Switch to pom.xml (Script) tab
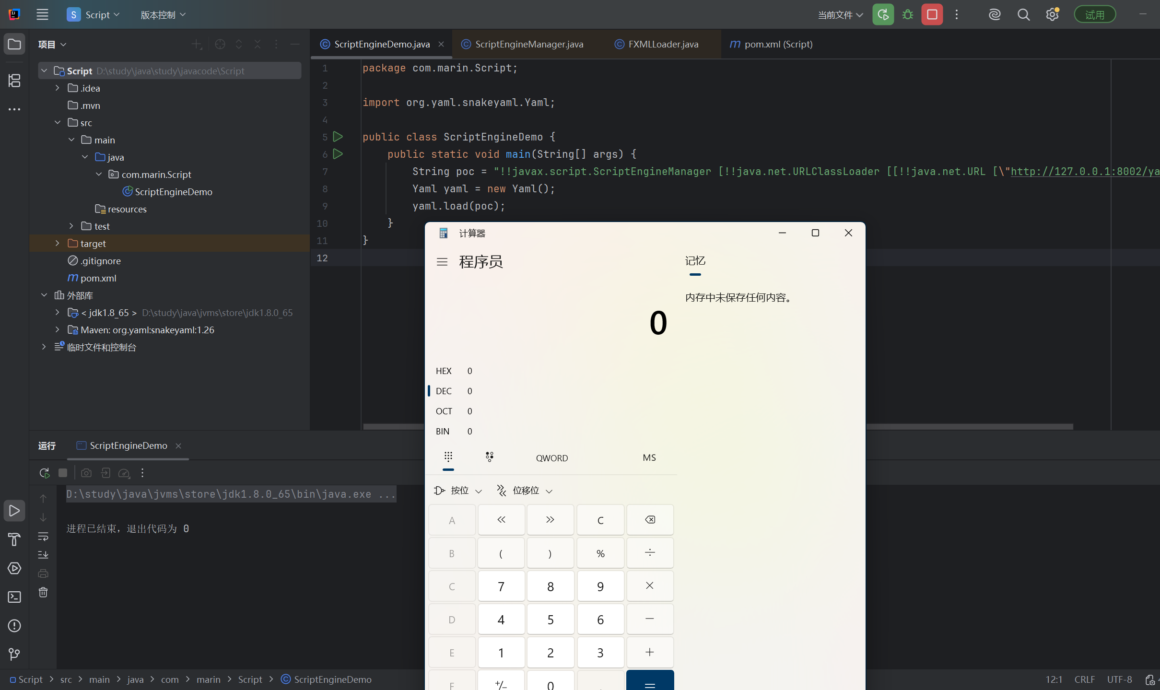This screenshot has width=1160, height=690. point(778,44)
